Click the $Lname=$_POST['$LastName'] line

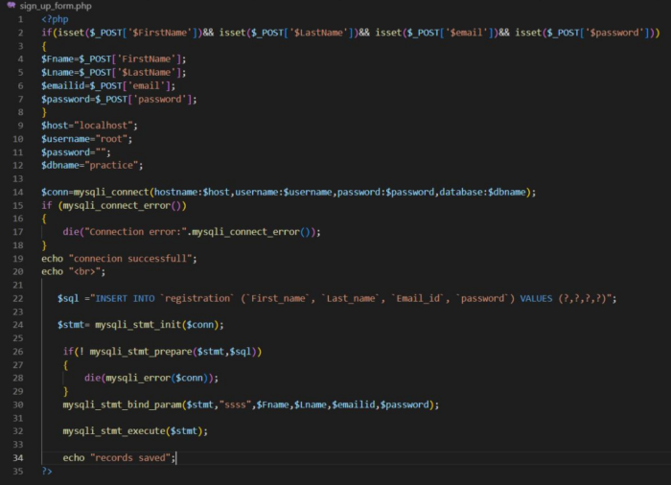(114, 72)
